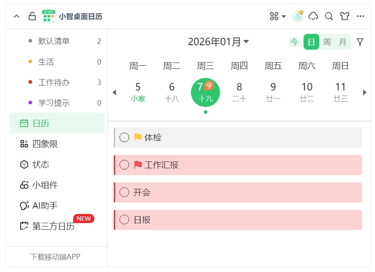Viewport: 375px width, 272px height.
Task: Click the user avatar icon
Action: click(297, 16)
